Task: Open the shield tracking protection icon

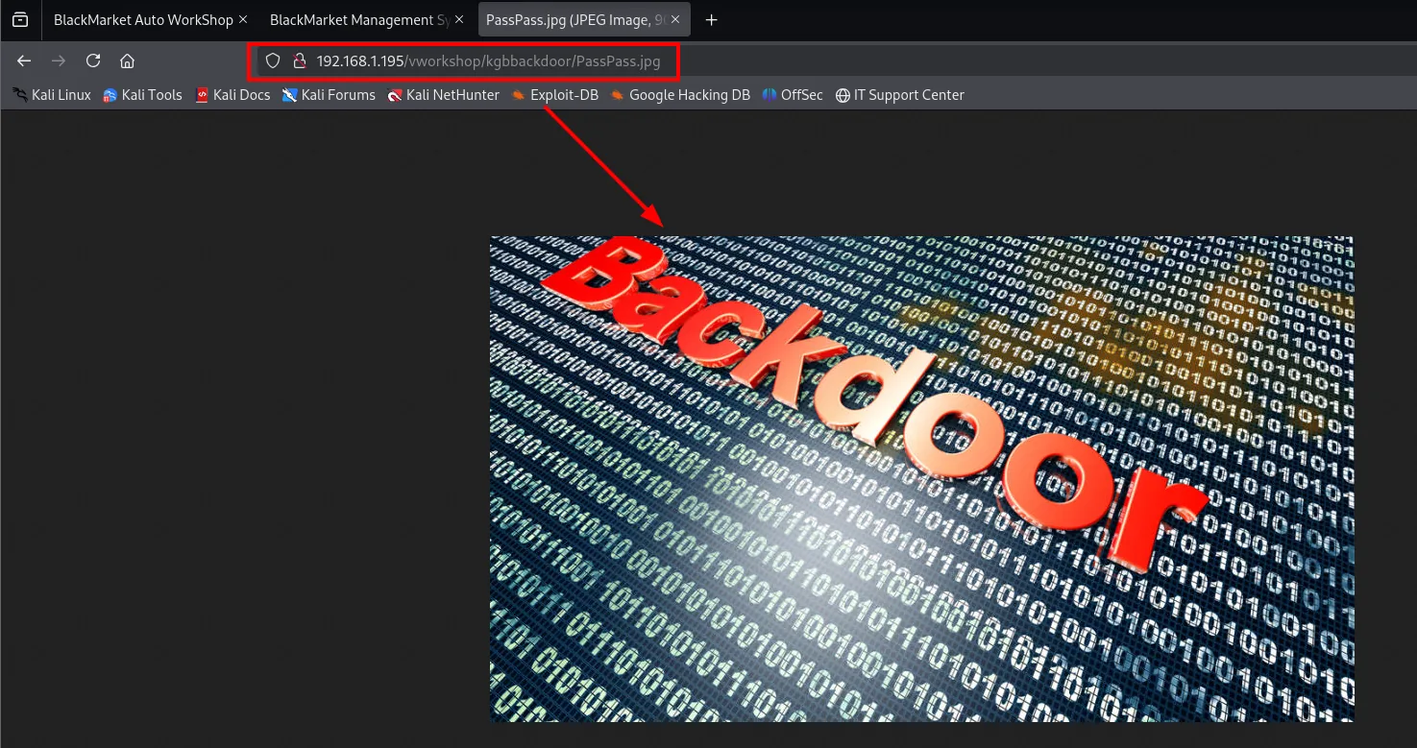Action: [x=273, y=60]
